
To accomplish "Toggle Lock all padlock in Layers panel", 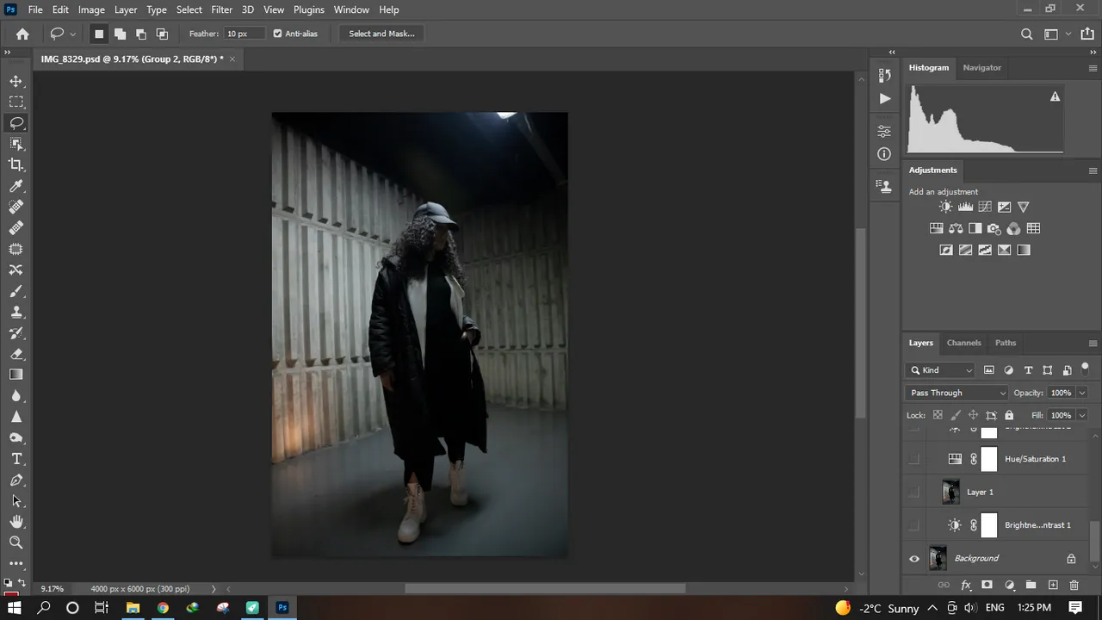I will [1009, 415].
